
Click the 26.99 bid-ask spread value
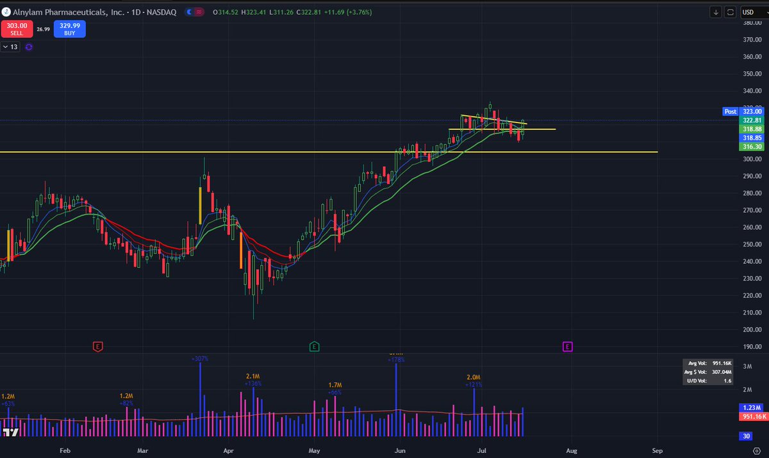click(x=44, y=29)
